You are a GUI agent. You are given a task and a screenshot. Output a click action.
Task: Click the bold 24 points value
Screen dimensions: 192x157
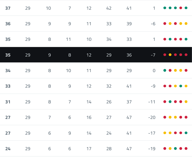[x=8, y=149]
